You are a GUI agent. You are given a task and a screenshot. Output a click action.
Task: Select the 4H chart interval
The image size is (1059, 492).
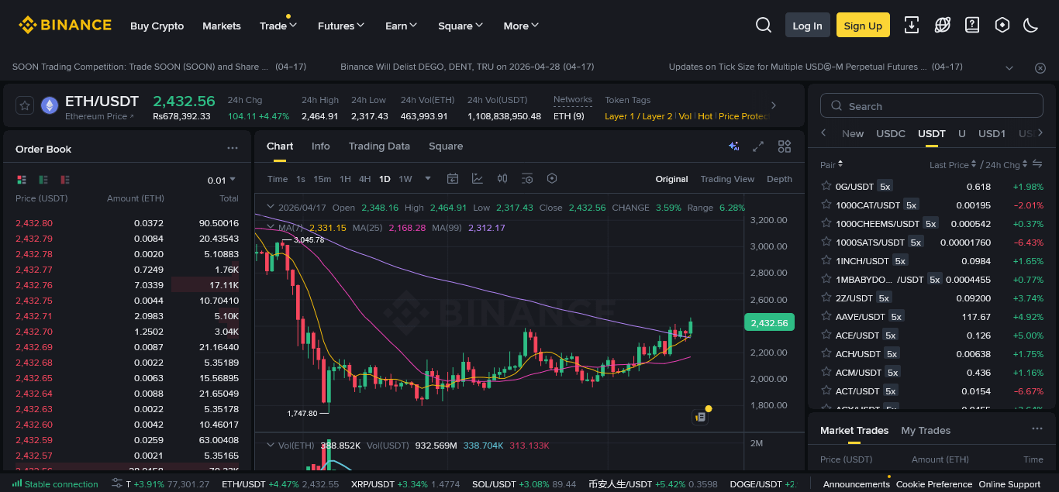click(364, 179)
